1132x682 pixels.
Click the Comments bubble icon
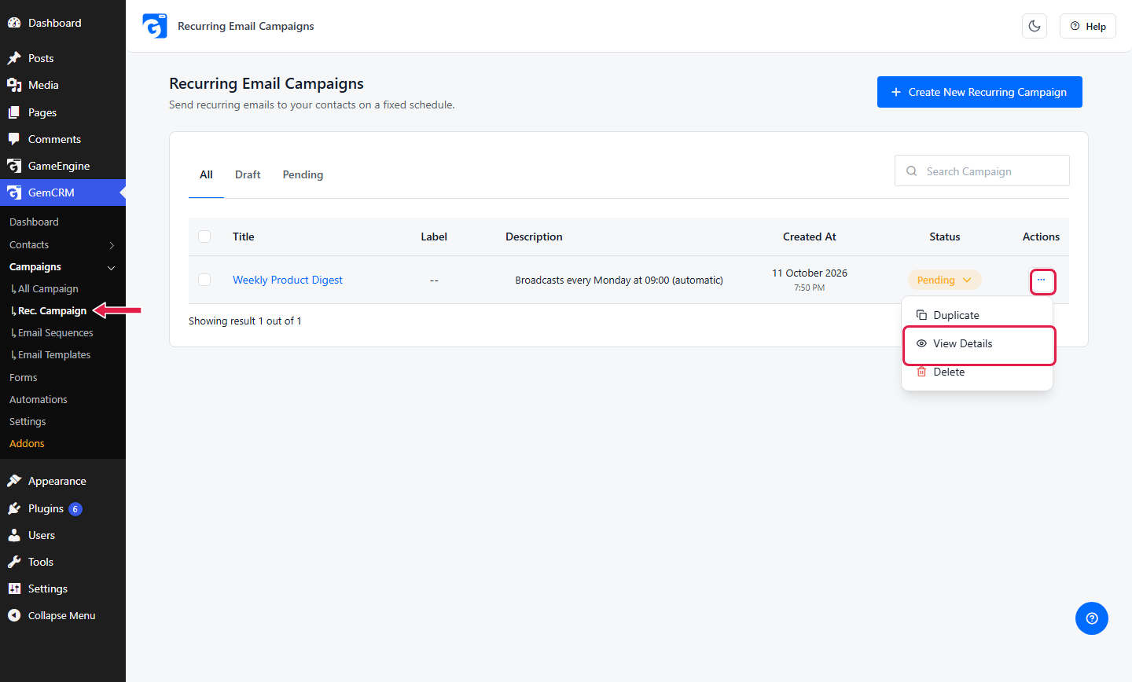(x=14, y=139)
